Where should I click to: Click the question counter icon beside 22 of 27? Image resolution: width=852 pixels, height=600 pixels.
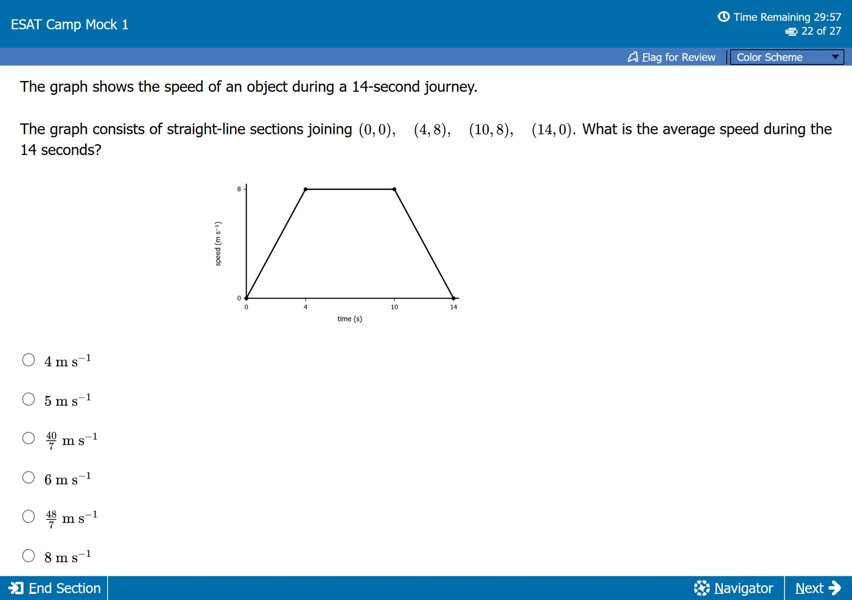[x=791, y=31]
